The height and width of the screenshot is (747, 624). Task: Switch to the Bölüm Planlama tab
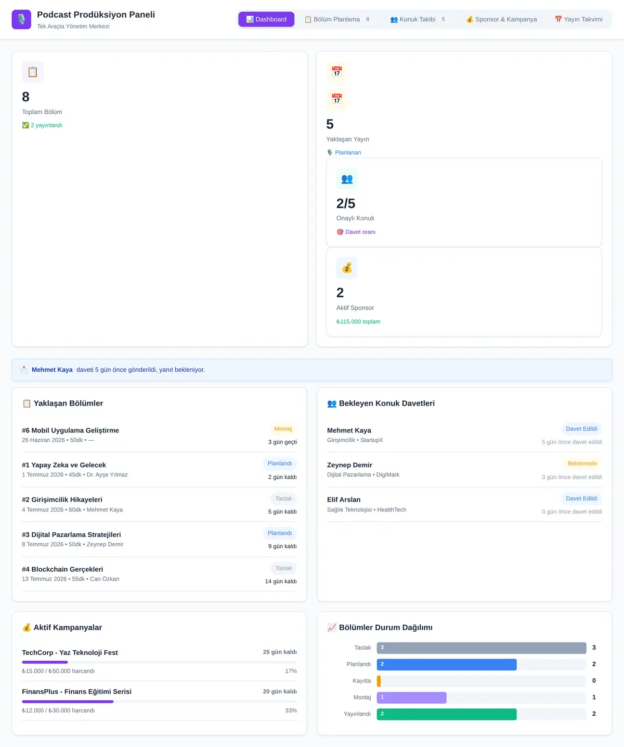coord(337,19)
